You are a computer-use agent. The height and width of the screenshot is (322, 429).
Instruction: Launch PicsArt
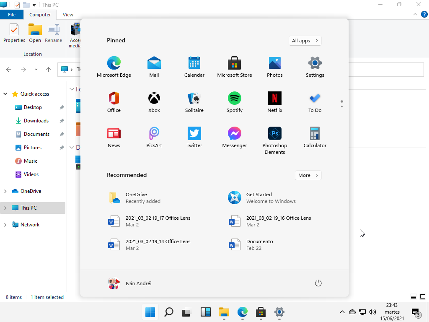[x=154, y=138]
